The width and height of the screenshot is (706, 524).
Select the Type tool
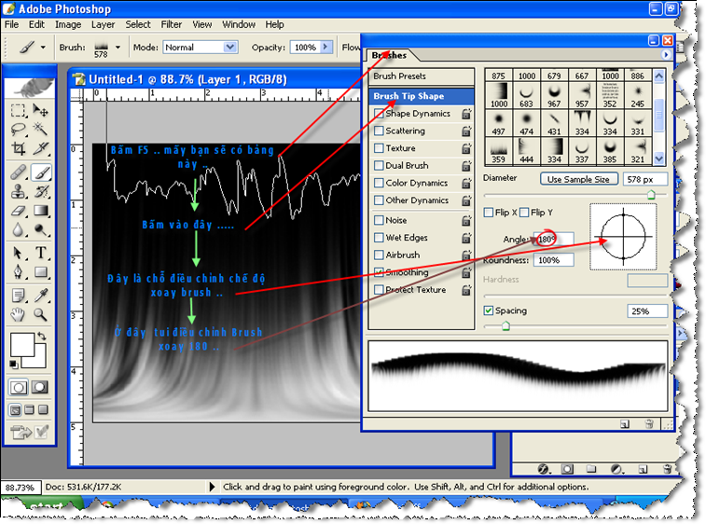point(40,253)
